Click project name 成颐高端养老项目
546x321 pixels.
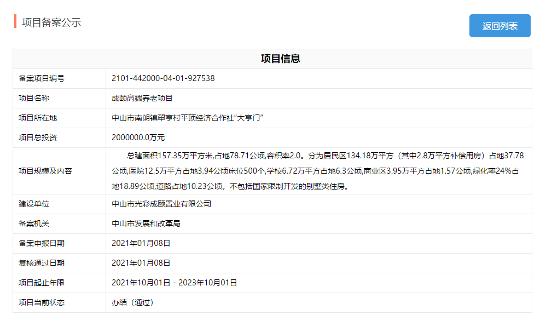pyautogui.click(x=142, y=98)
